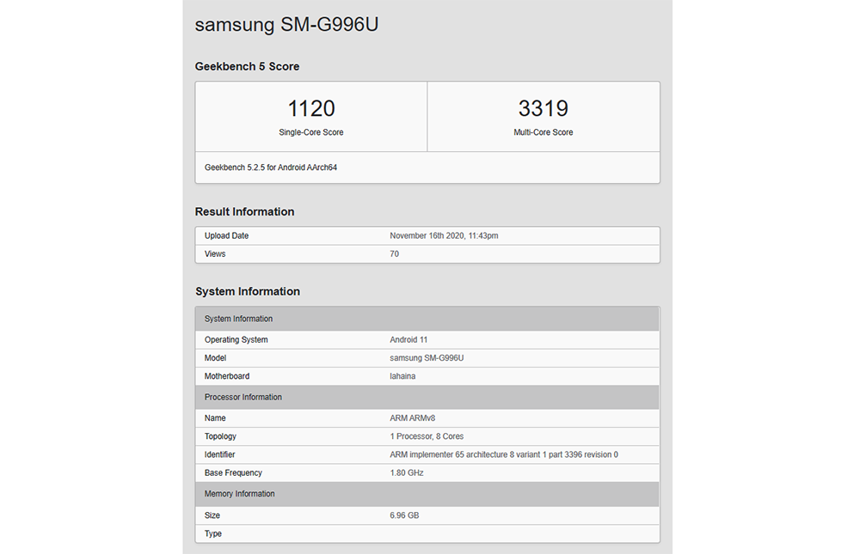Click the Upload Date row label
This screenshot has height=554, width=860.
point(226,235)
